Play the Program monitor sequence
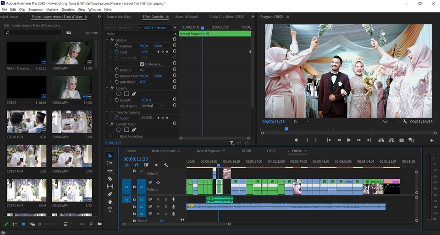The width and height of the screenshot is (440, 235). (x=349, y=140)
